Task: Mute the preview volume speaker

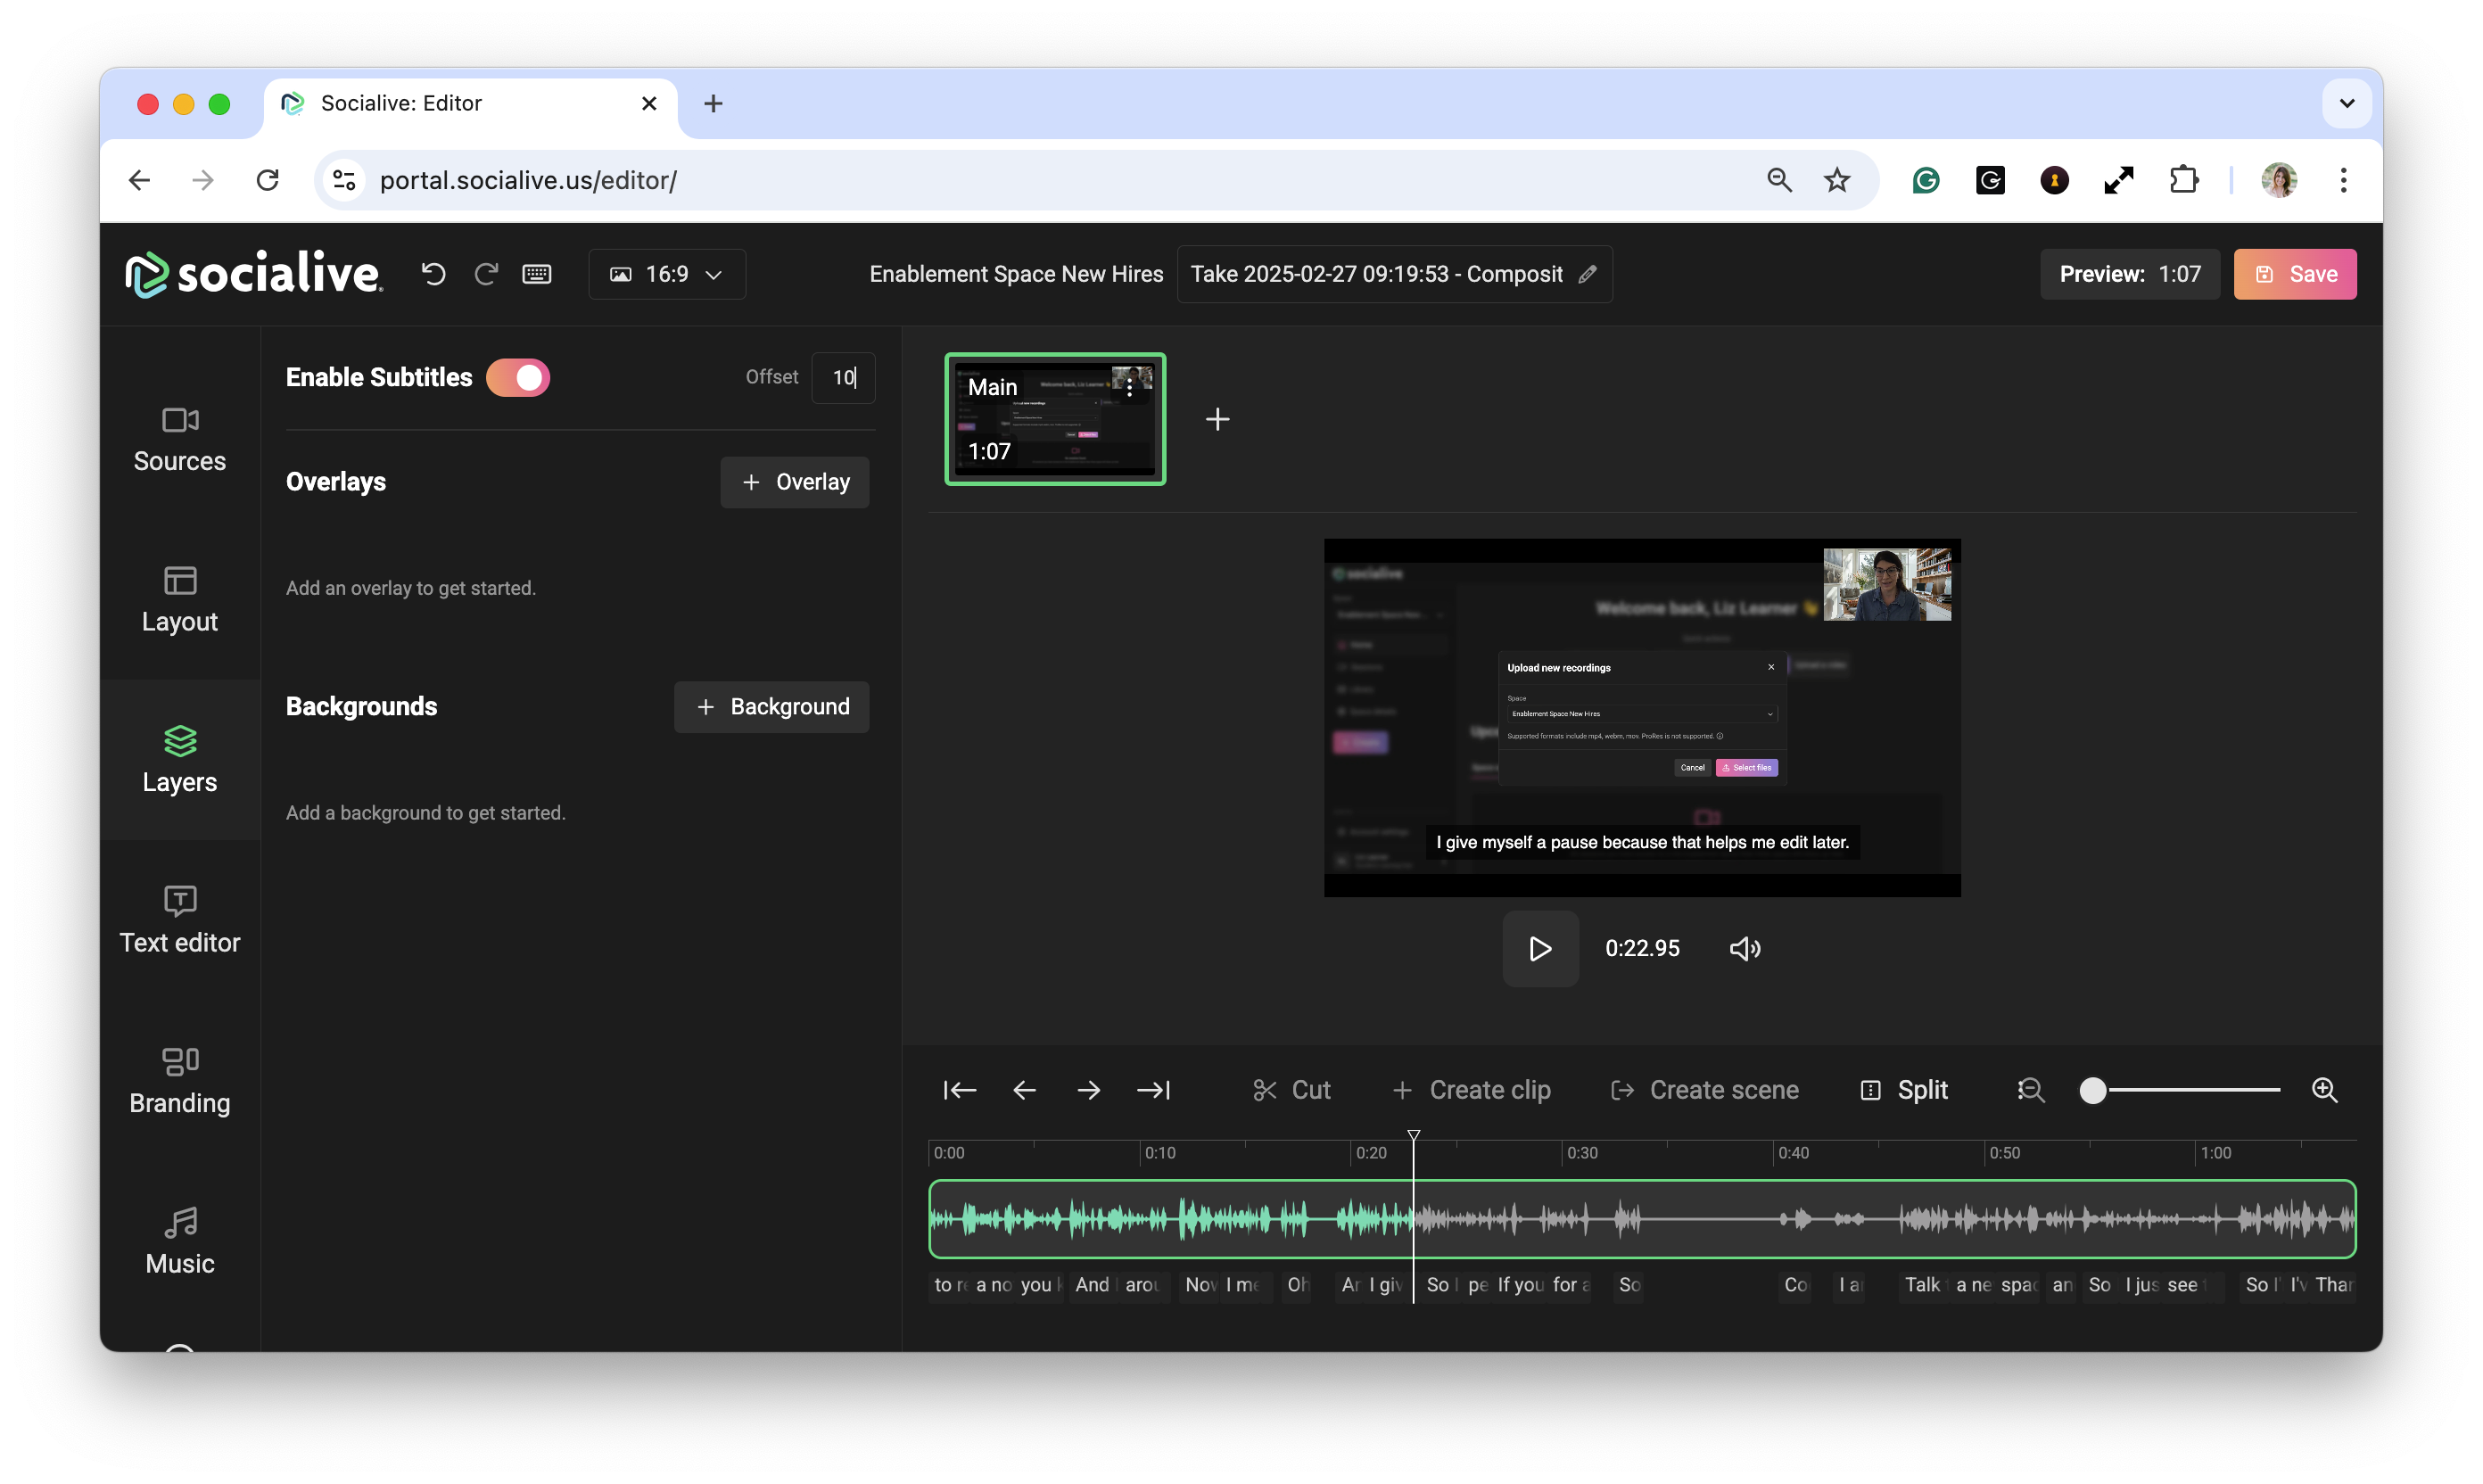Action: (1745, 948)
